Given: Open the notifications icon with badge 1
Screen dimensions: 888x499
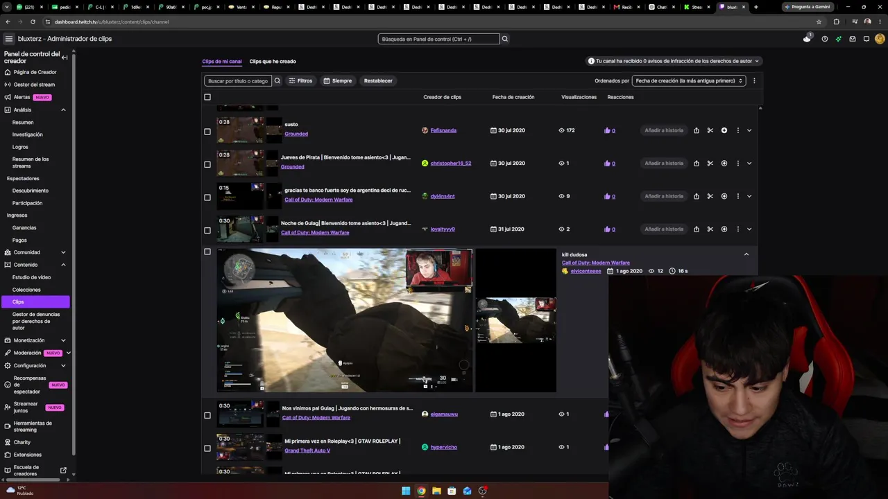Looking at the screenshot, I should click(x=807, y=39).
